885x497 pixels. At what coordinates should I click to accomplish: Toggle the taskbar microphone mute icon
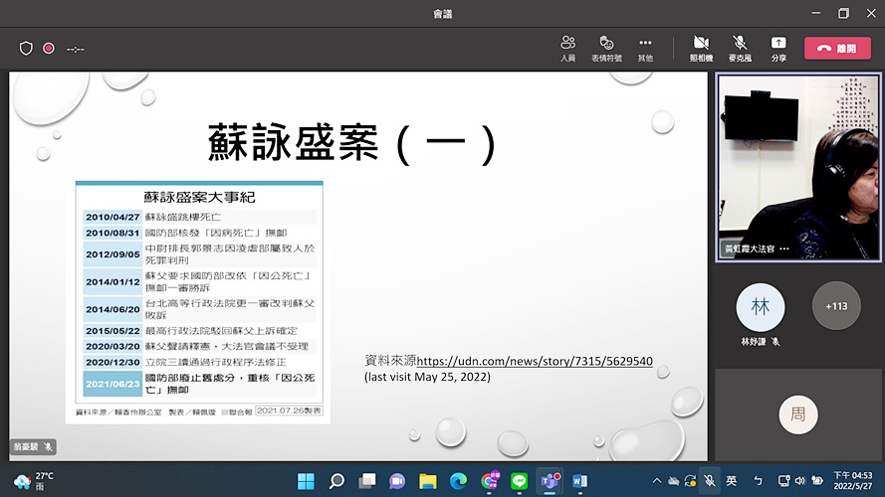[x=709, y=481]
